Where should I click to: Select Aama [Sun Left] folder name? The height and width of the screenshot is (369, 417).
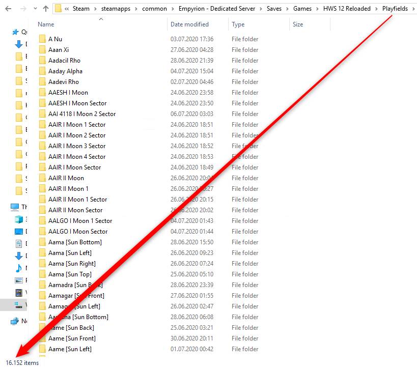coord(70,253)
